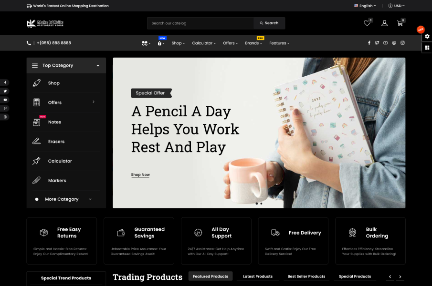This screenshot has width=432, height=286.
Task: Click the grid layout icon below gear
Action: (427, 48)
